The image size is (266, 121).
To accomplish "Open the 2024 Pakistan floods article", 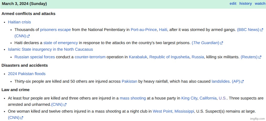I will 27,74.
